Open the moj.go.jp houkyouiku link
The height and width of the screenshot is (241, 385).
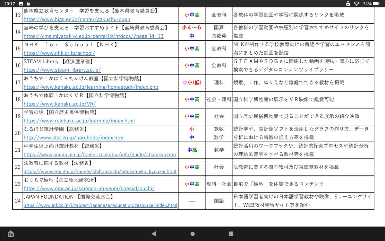(100, 171)
